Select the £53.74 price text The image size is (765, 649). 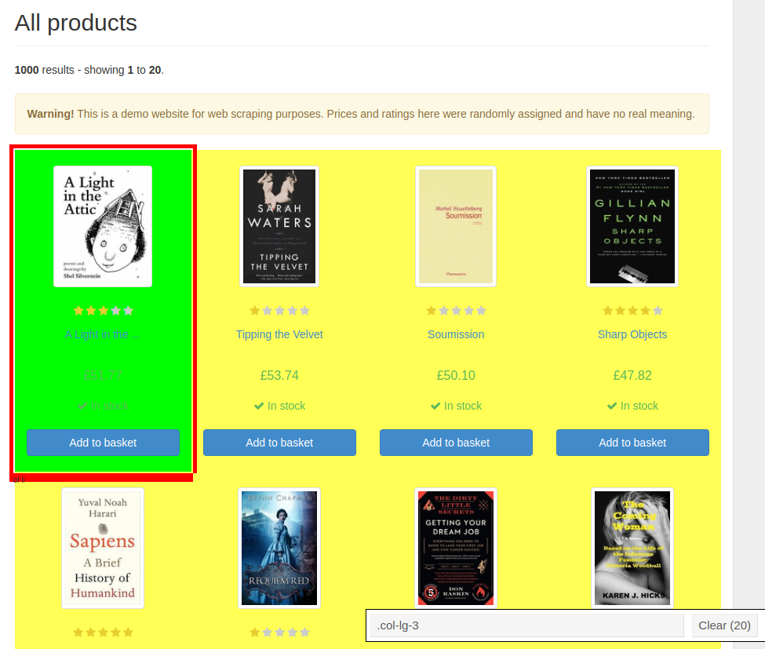279,375
